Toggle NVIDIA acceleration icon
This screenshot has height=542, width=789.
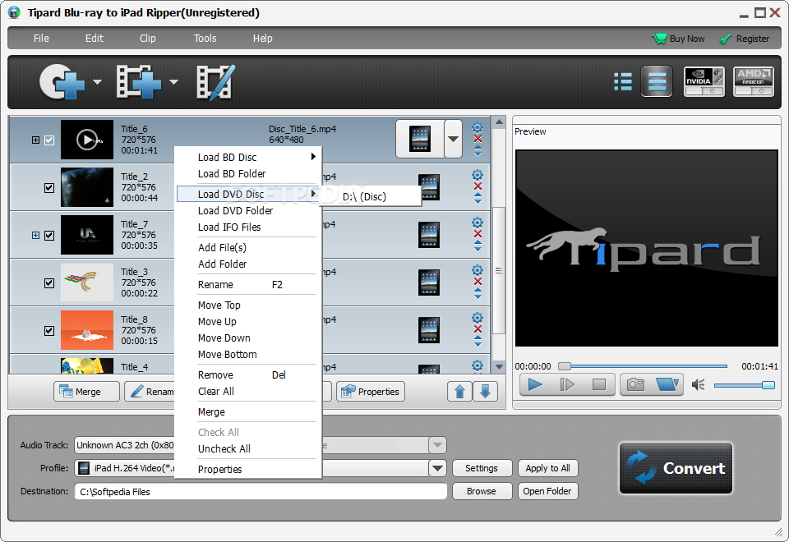[704, 81]
